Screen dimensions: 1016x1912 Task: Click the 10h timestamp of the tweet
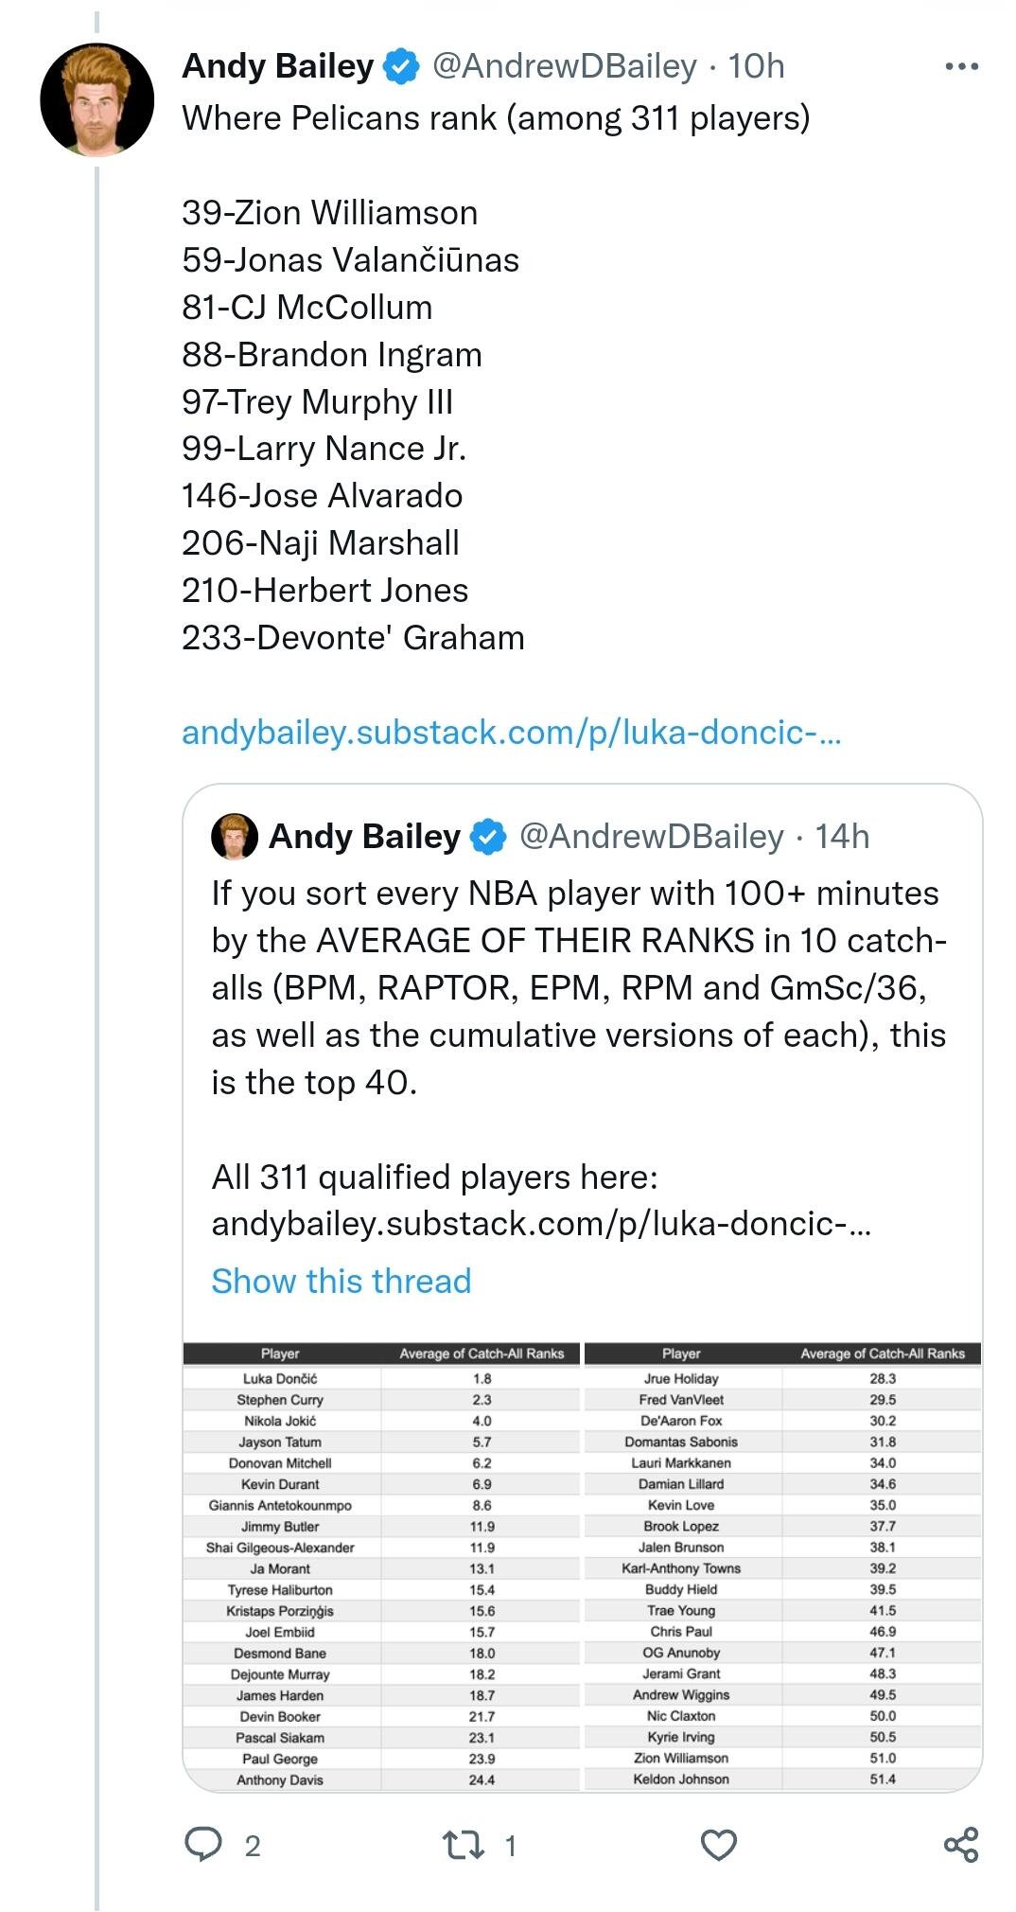(x=756, y=66)
